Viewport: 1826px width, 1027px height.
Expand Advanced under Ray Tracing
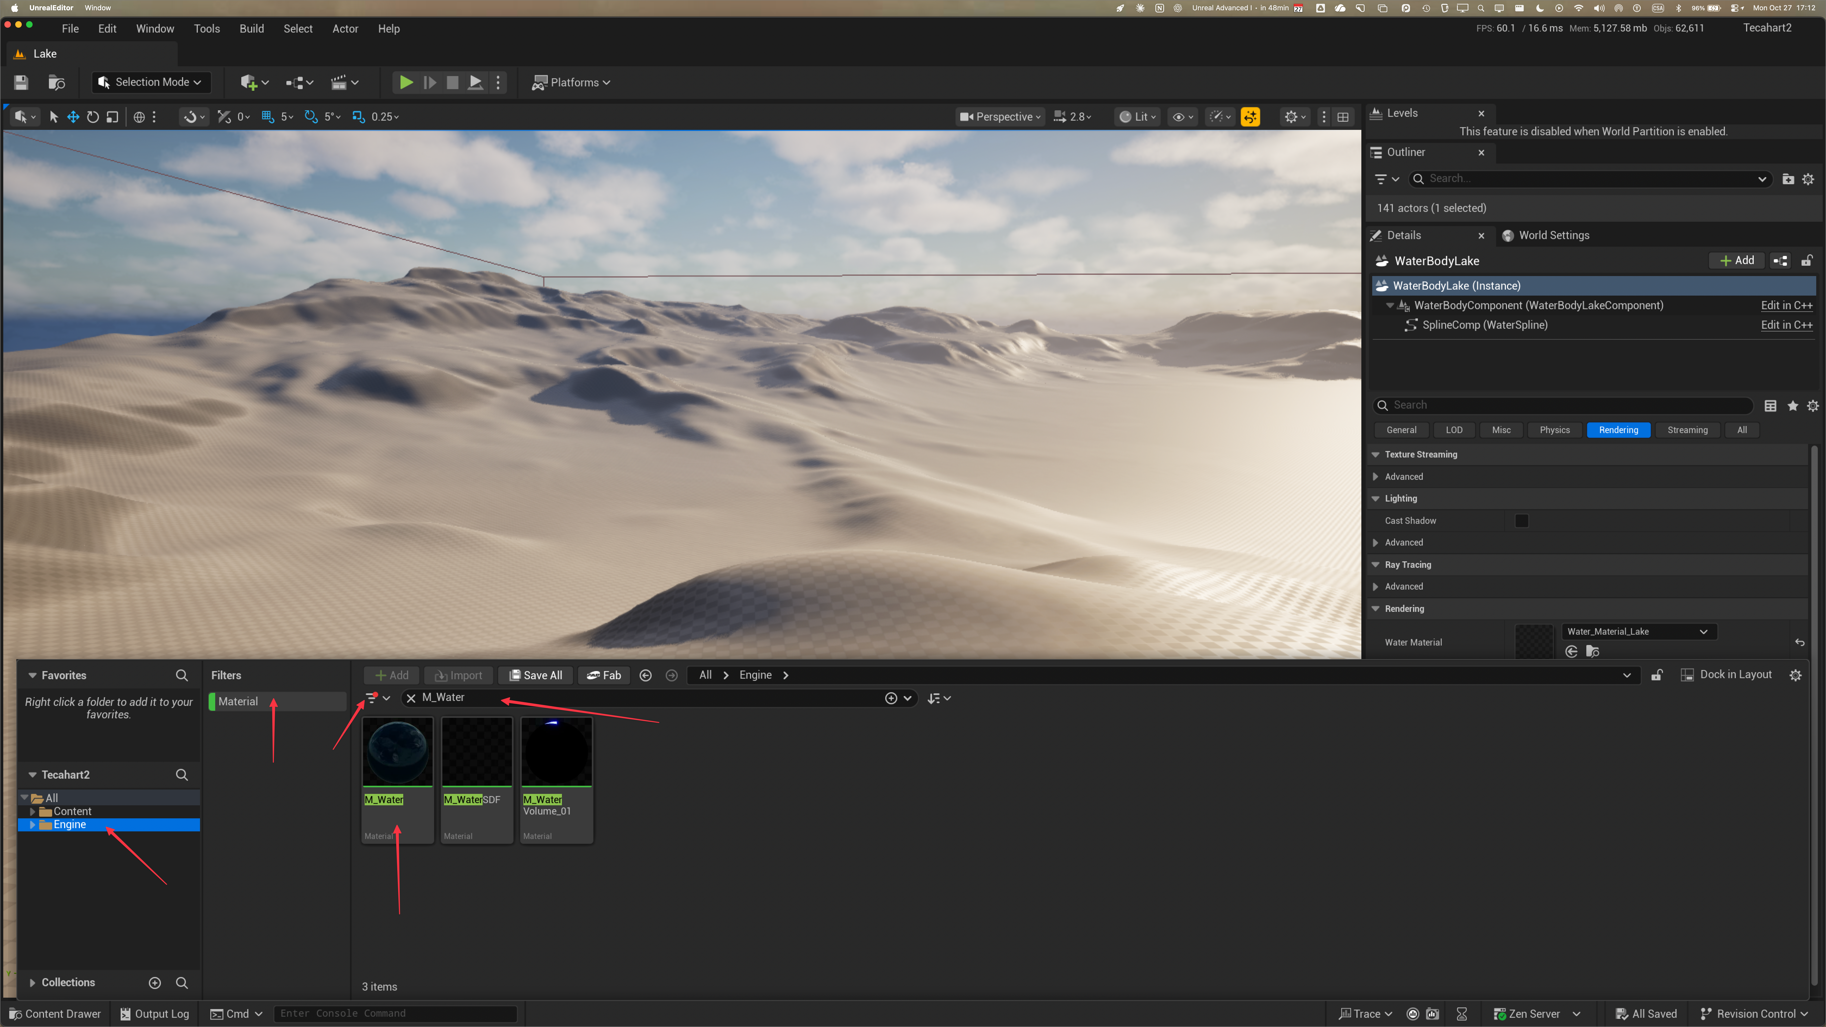coord(1376,587)
